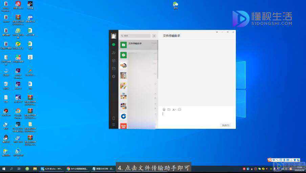Switch to the WPS xlsx taskbar window
The height and width of the screenshot is (173, 306).
pos(52,169)
